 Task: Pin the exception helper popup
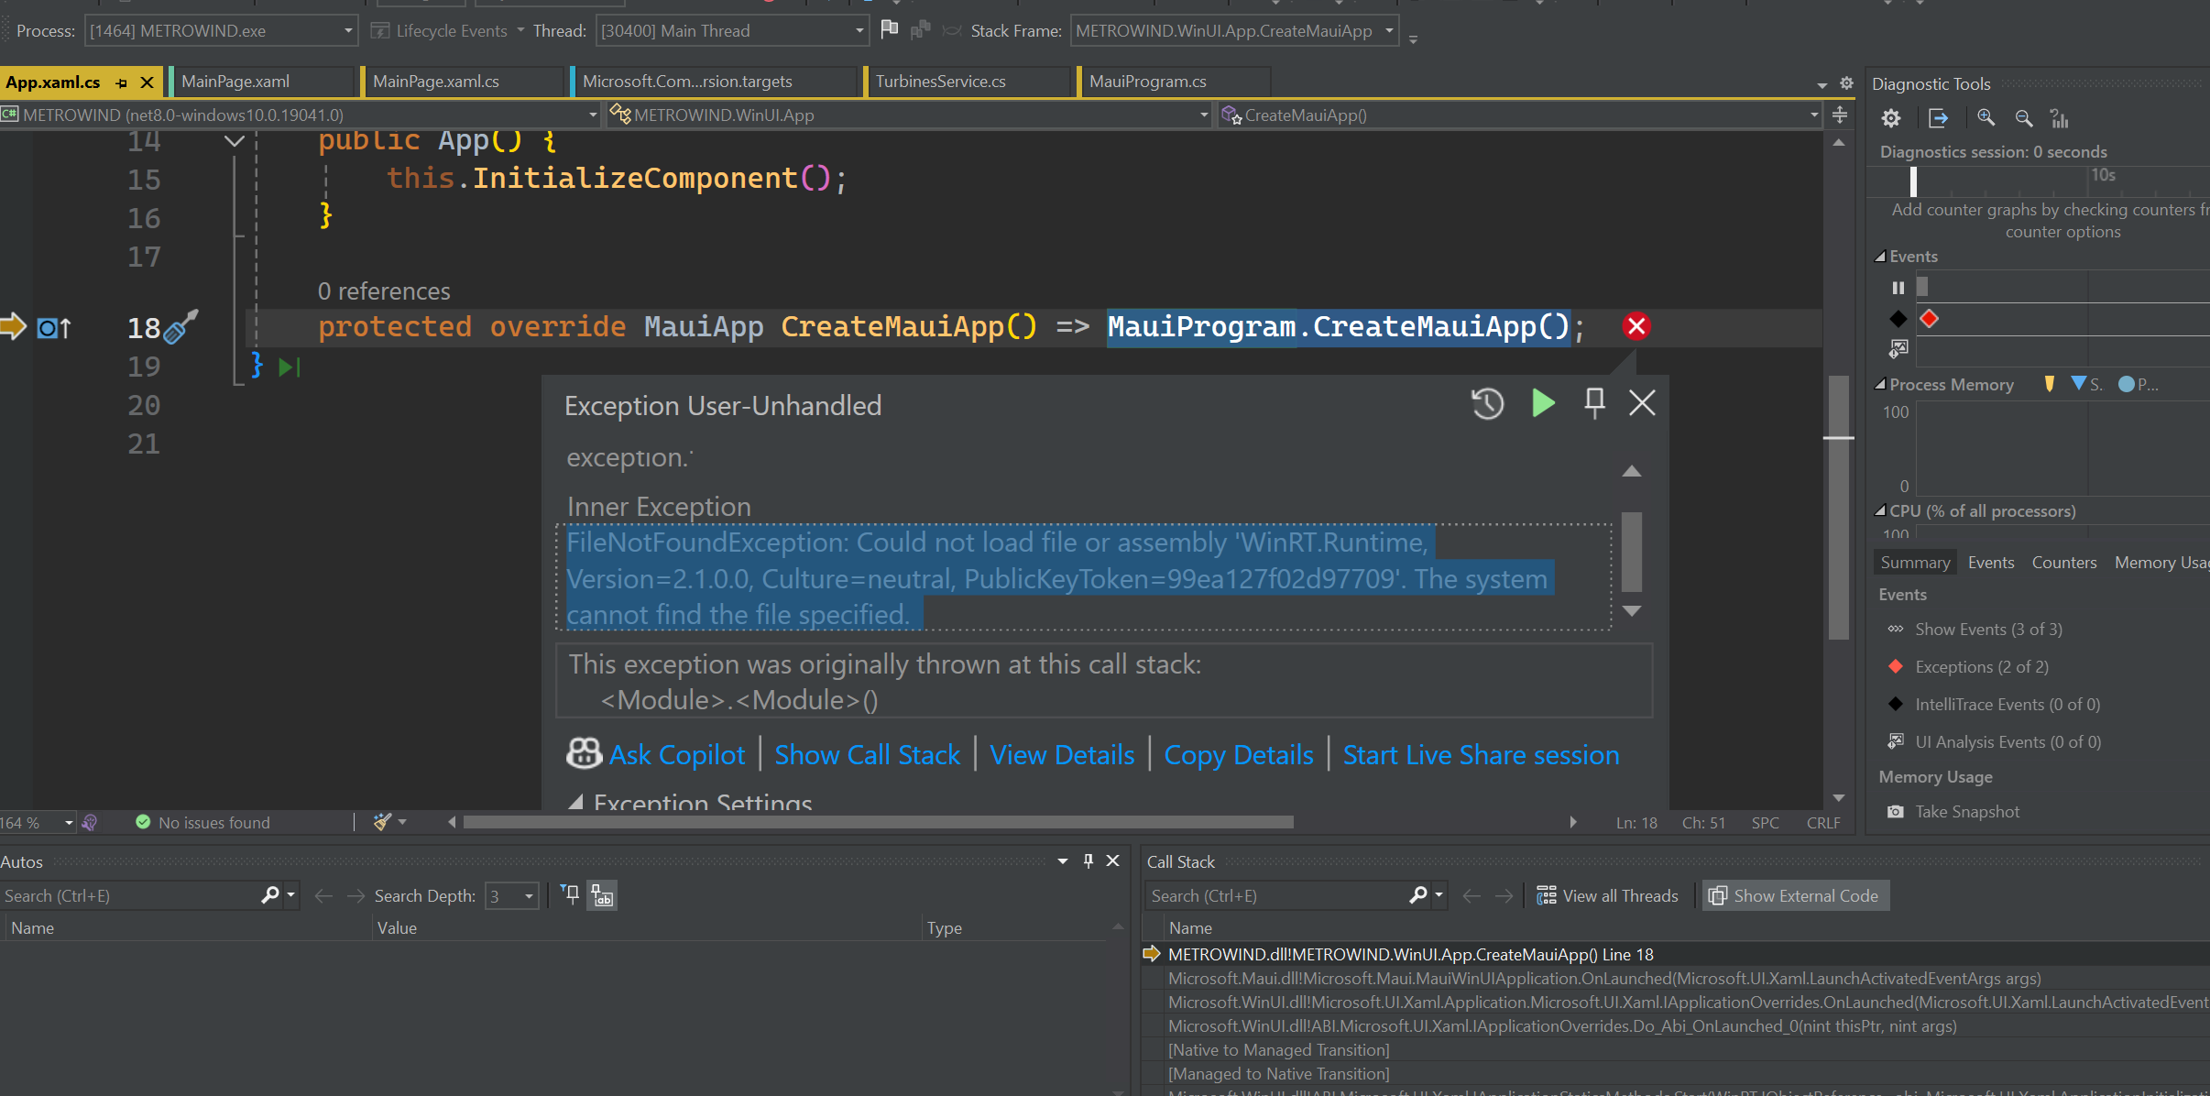(1594, 403)
